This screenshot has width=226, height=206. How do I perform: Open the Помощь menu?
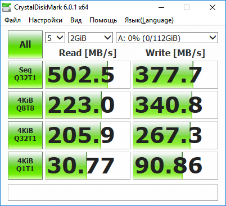tap(103, 20)
